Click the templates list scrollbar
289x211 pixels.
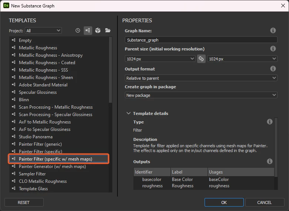(110, 70)
